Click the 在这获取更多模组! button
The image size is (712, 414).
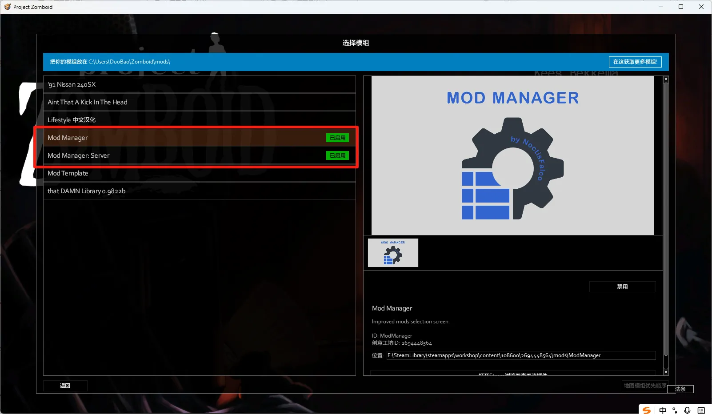pyautogui.click(x=635, y=62)
